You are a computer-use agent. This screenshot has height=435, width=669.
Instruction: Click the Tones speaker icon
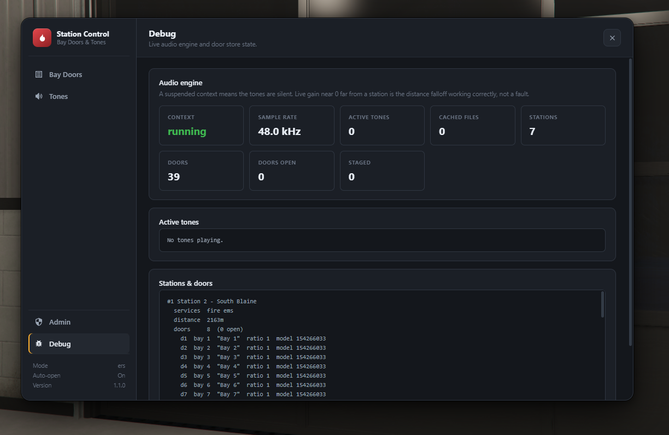pos(39,96)
